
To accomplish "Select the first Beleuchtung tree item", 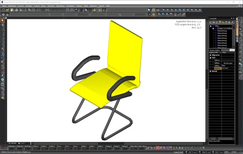I will point(222,31).
